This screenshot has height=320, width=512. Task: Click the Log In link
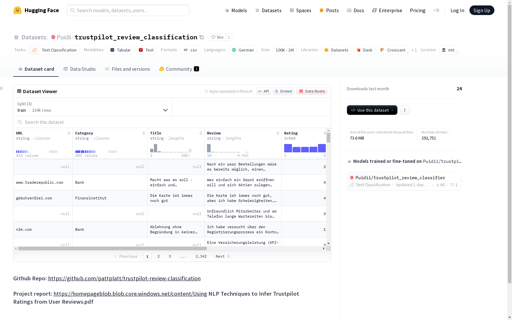pos(457,10)
